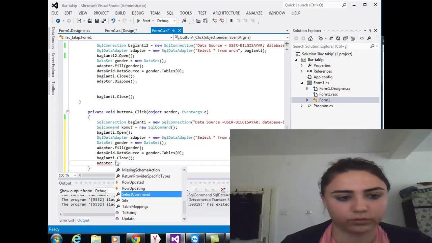Expand the Properties node in Solution Explorer
432x243 pixels.
tap(301, 65)
